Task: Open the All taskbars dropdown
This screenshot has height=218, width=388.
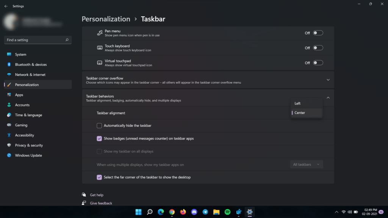Action: point(307,164)
